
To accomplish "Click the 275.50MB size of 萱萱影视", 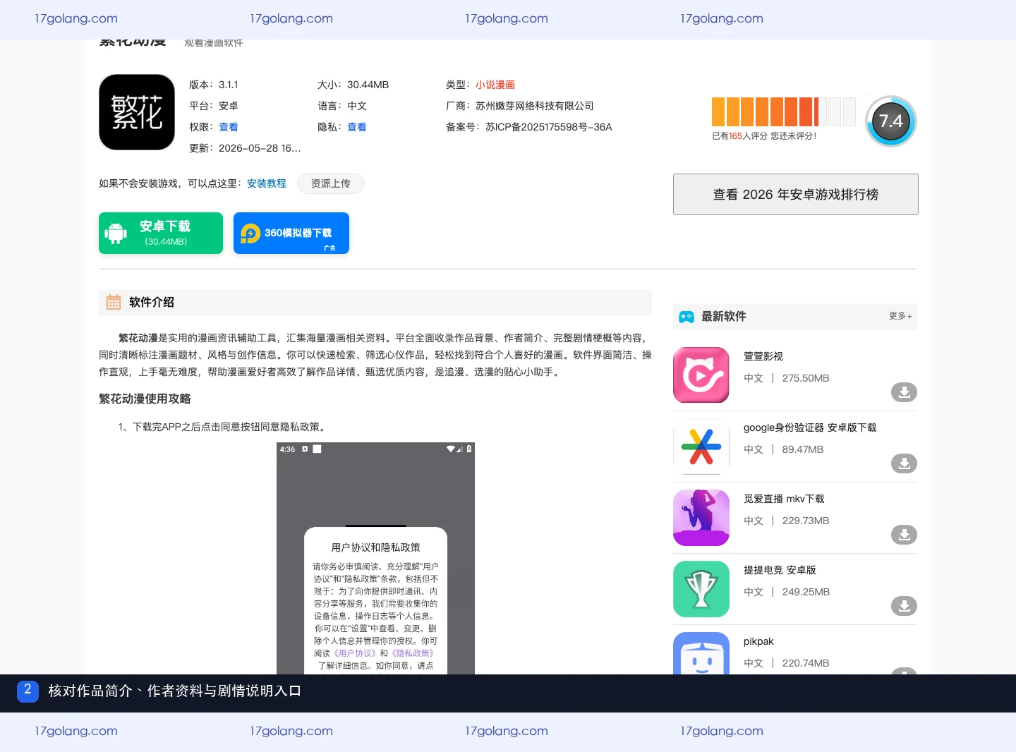I will click(806, 378).
